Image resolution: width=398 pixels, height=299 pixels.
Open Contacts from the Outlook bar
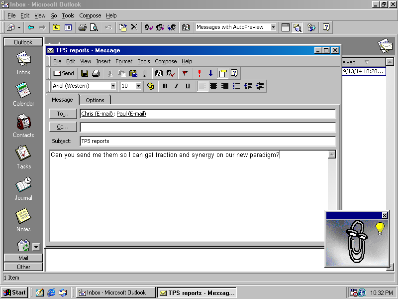coord(23,126)
